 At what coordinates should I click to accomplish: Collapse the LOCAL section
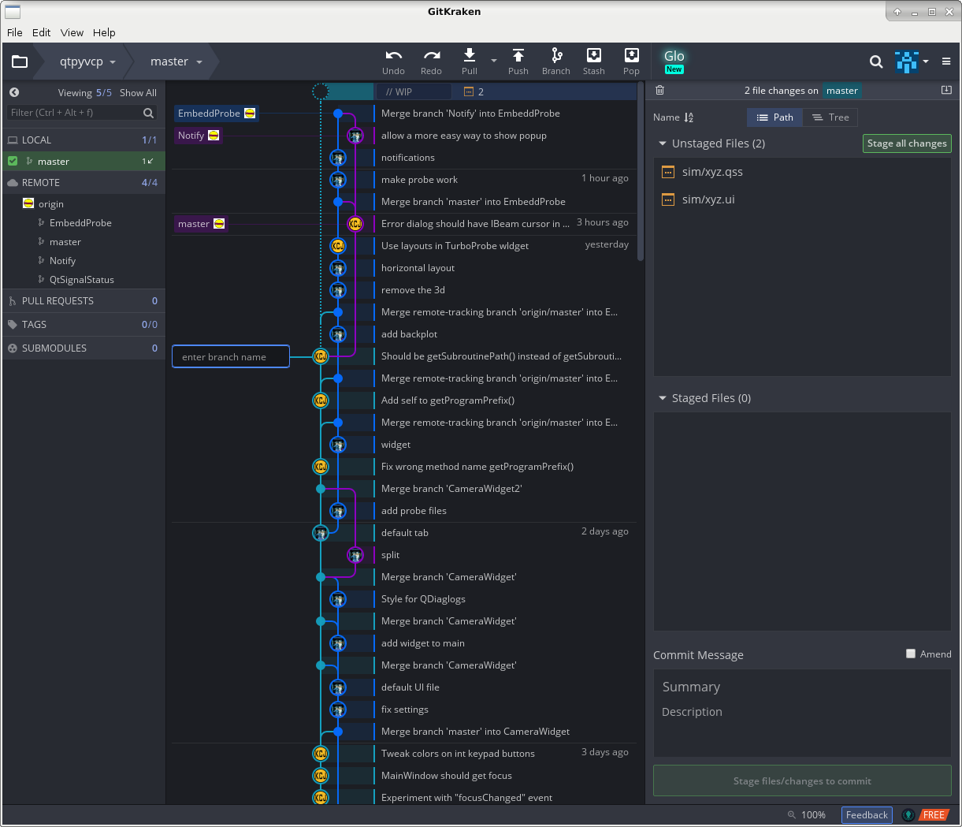coord(84,140)
